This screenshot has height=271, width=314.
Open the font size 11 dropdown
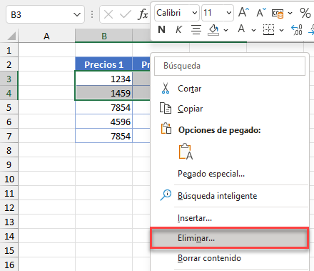click(229, 13)
